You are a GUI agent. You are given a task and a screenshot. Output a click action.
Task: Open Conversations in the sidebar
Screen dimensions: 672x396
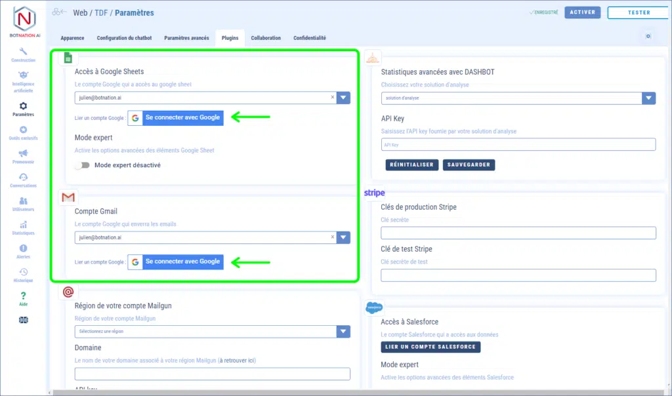coord(24,177)
